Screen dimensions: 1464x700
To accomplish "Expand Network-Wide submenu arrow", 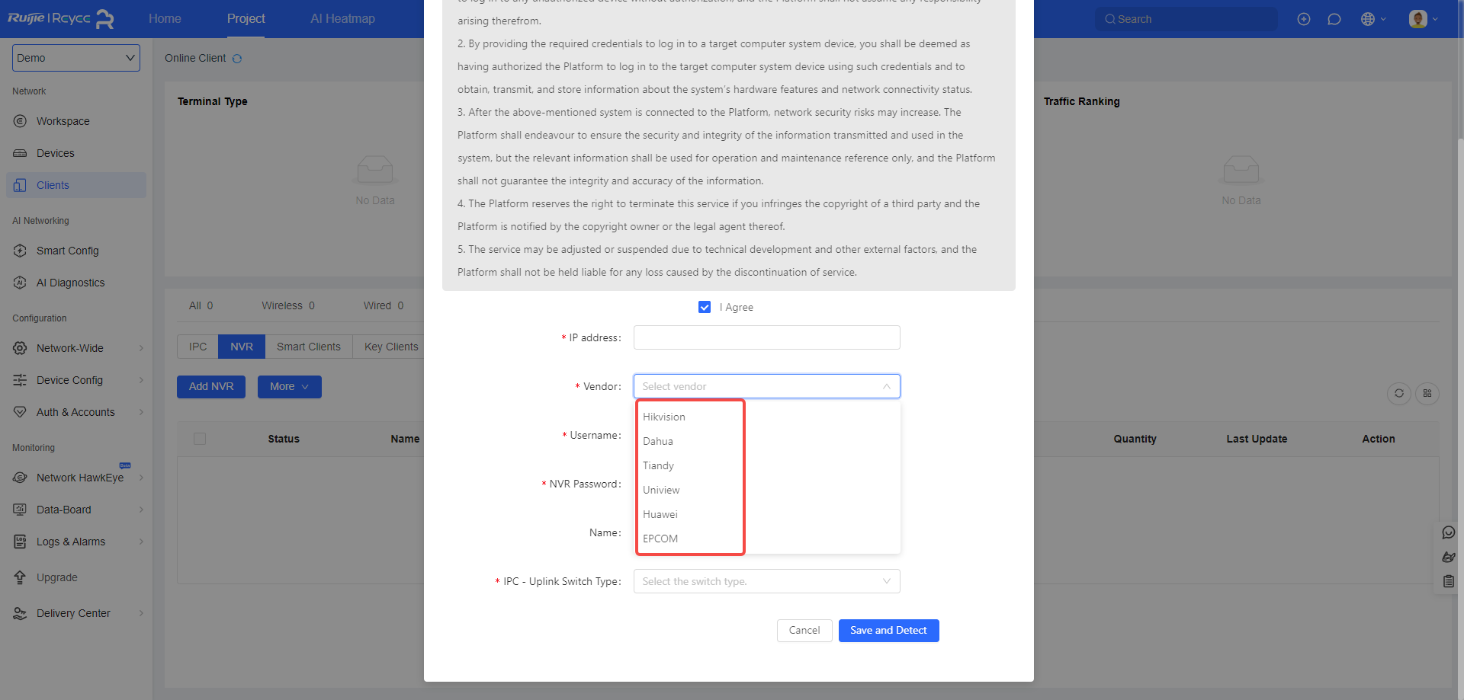I will tap(141, 348).
